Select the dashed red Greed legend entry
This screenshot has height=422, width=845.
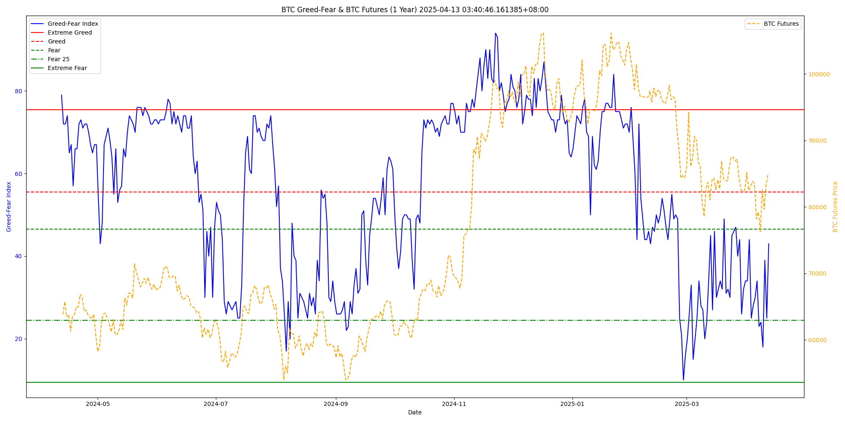click(57, 42)
